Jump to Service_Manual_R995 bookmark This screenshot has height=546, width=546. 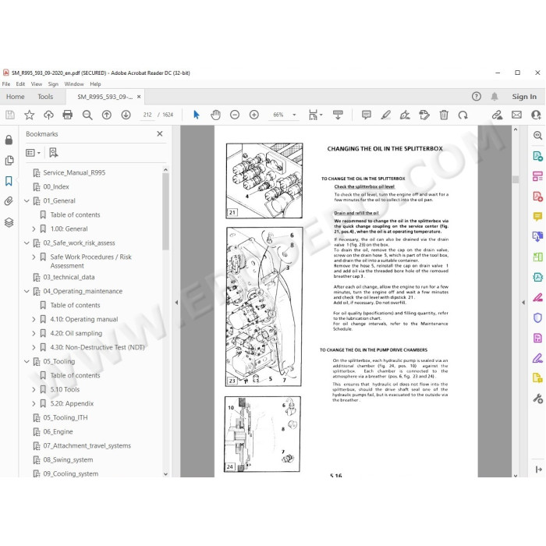click(x=74, y=172)
